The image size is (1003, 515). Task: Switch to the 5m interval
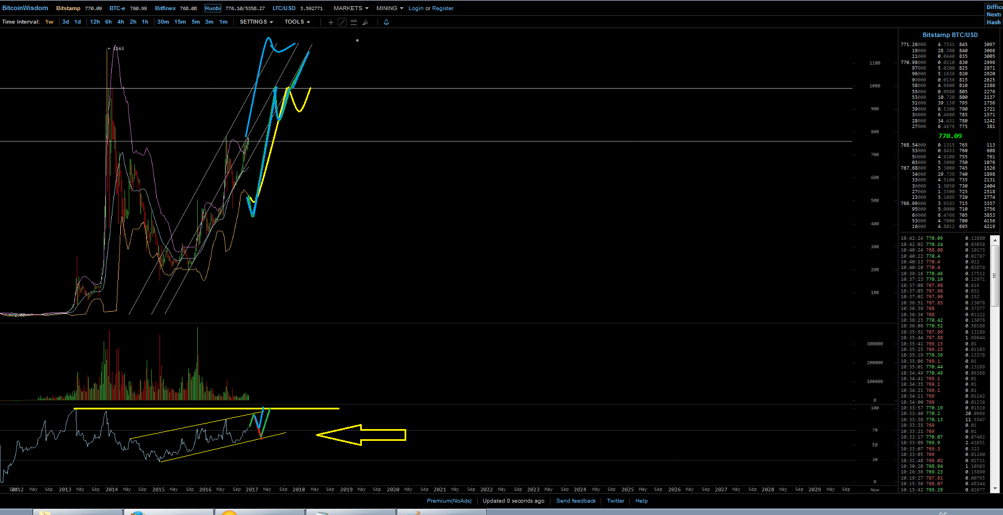point(196,22)
